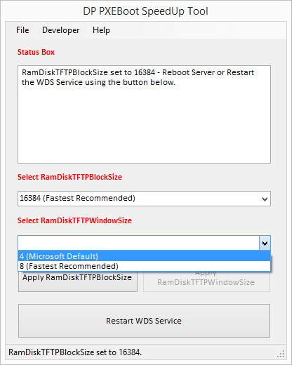
Task: Collapse the RamDiskTFTPWindowSize dropdown arrow
Action: pyautogui.click(x=265, y=243)
